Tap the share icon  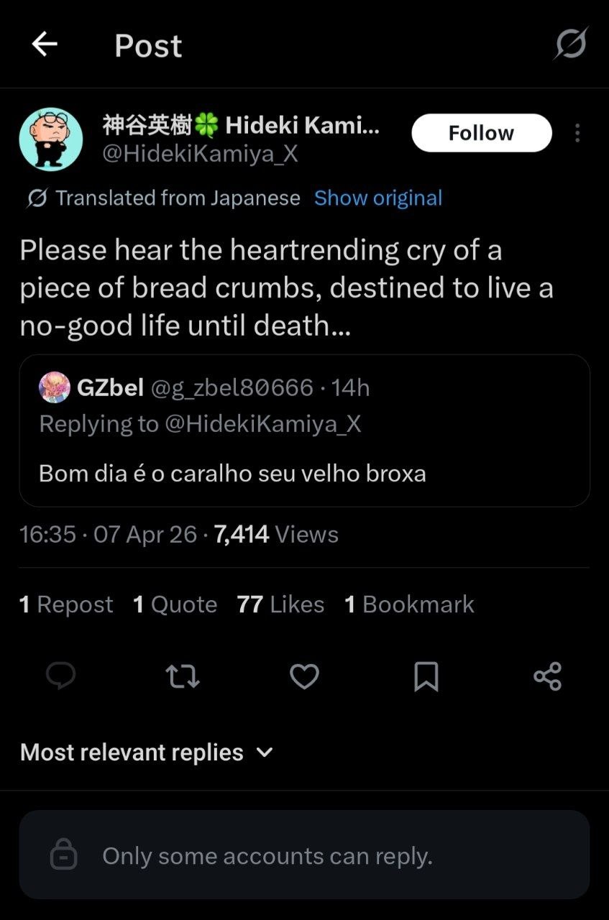(547, 676)
